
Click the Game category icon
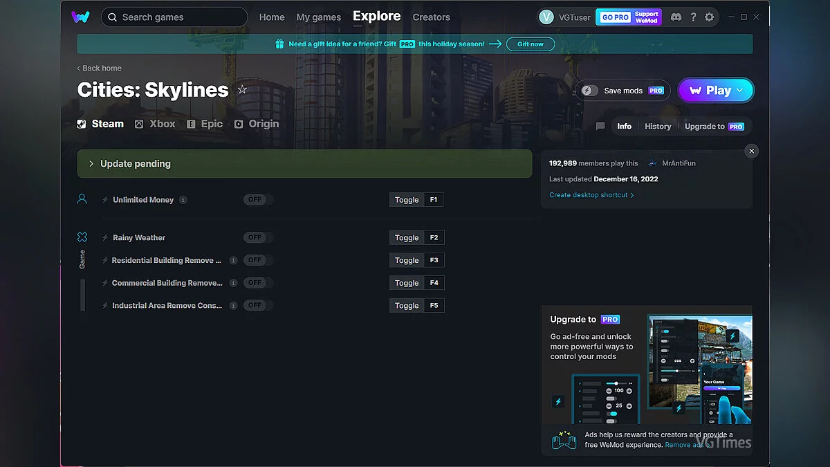pyautogui.click(x=82, y=237)
